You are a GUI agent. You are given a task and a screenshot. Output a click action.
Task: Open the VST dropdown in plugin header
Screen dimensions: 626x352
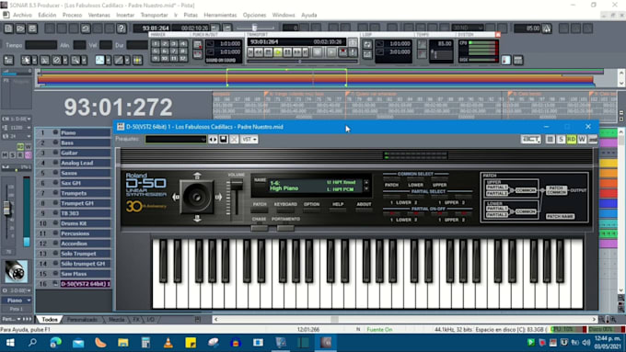click(x=249, y=139)
